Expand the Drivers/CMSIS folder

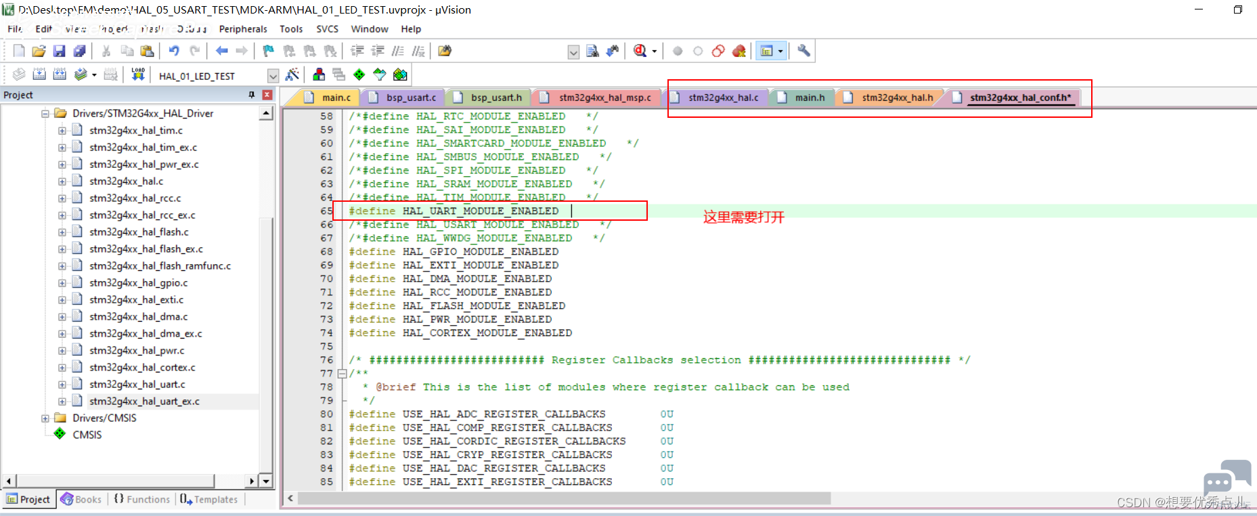pyautogui.click(x=45, y=418)
